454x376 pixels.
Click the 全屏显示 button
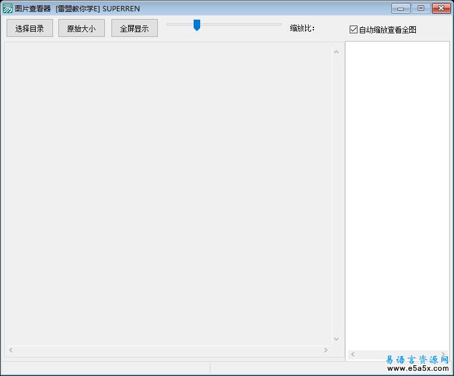click(134, 28)
